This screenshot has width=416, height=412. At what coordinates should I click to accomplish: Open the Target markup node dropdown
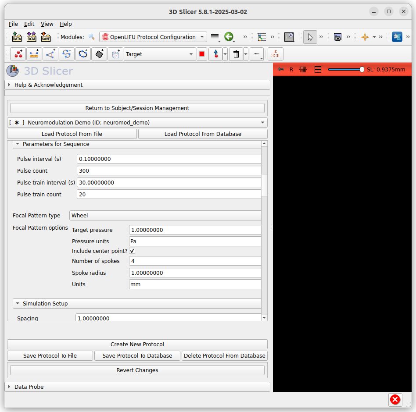160,54
